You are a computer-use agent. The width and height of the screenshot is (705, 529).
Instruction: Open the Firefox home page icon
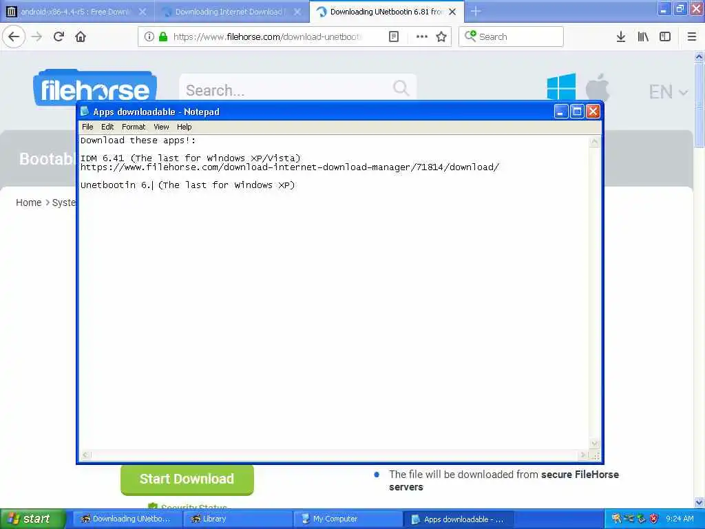click(81, 37)
